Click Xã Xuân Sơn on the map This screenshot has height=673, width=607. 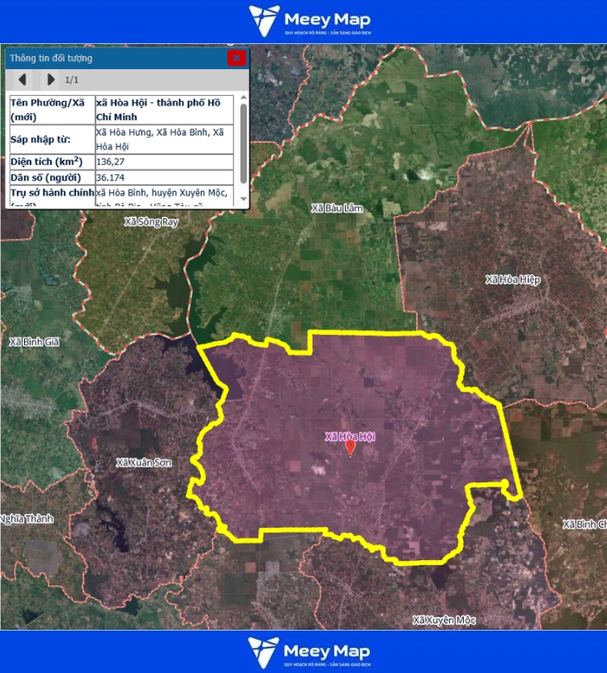pos(144,463)
